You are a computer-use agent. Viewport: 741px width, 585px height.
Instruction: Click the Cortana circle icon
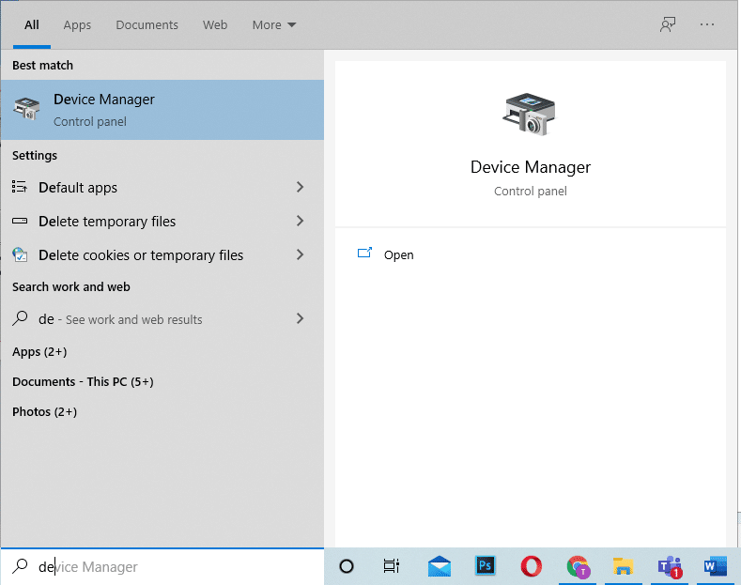pyautogui.click(x=346, y=566)
